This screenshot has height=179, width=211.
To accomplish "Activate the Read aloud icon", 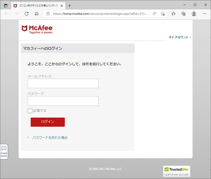I will 154,14.
